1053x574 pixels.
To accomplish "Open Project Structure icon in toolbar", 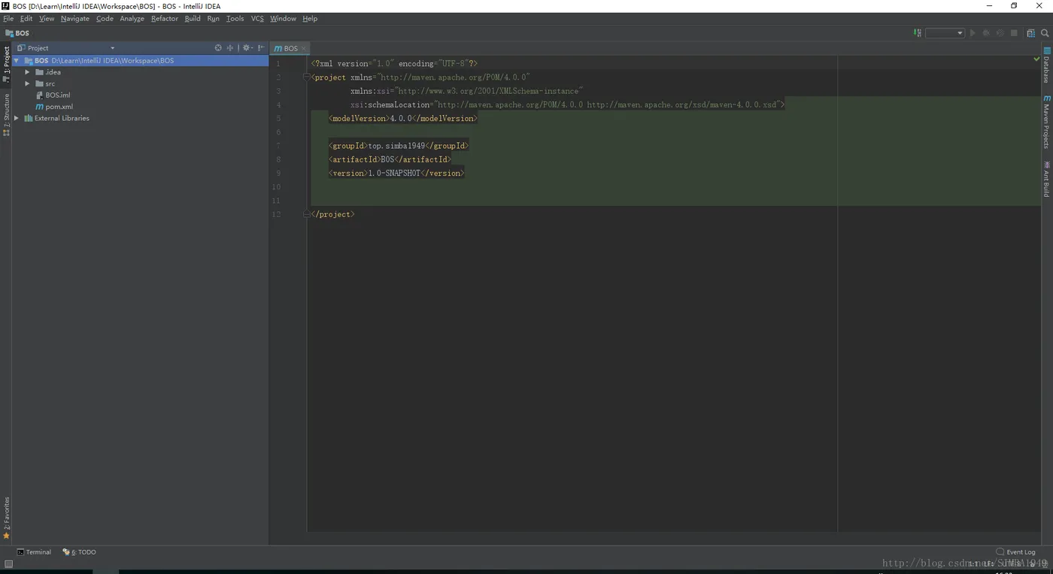I will (1030, 33).
